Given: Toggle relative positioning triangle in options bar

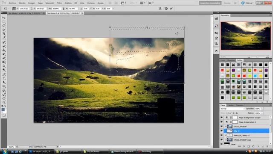Looking at the screenshot, I should tap(31, 9).
